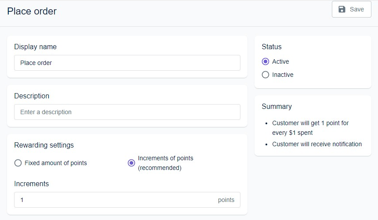Viewport: 378px width, 220px height.
Task: Click "Customer will receive notification" summary item
Action: tap(317, 144)
